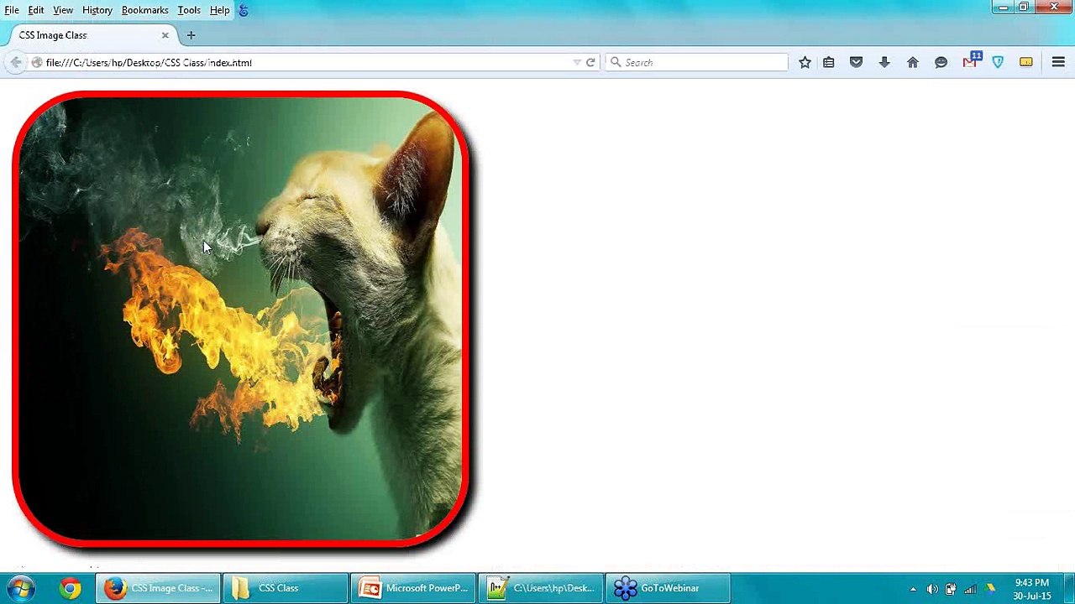The height and width of the screenshot is (604, 1075).
Task: Select the CSS Image Class tab
Action: coord(91,35)
